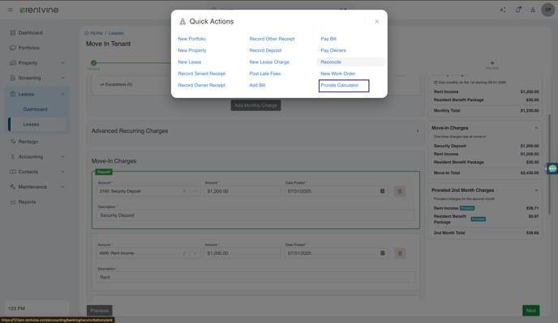Click New Work Order quick action
The image size is (558, 323).
click(x=338, y=74)
